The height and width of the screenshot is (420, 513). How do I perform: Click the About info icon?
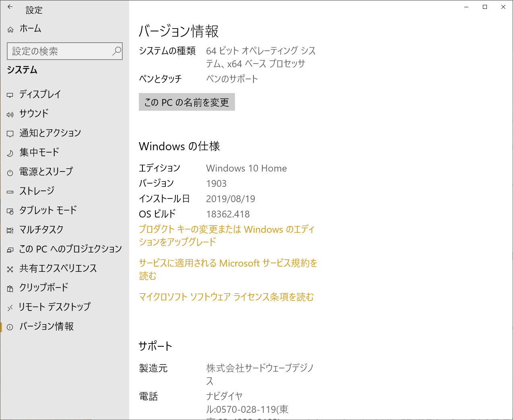click(x=10, y=327)
